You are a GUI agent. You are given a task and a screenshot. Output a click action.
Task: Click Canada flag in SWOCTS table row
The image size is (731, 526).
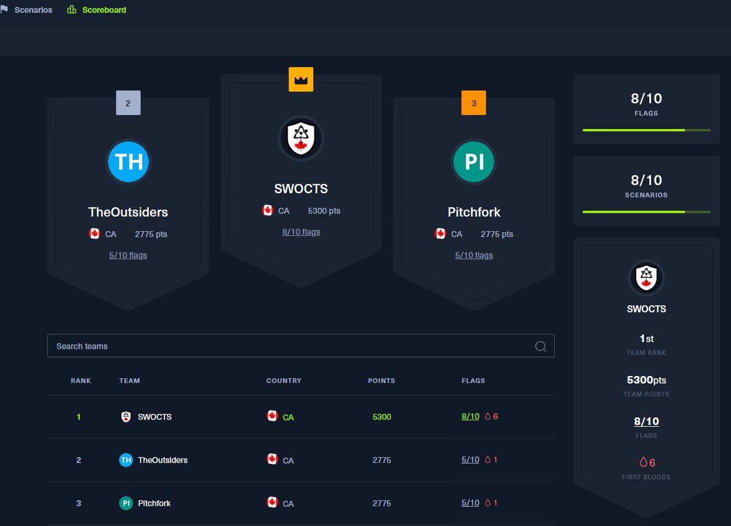click(x=272, y=416)
